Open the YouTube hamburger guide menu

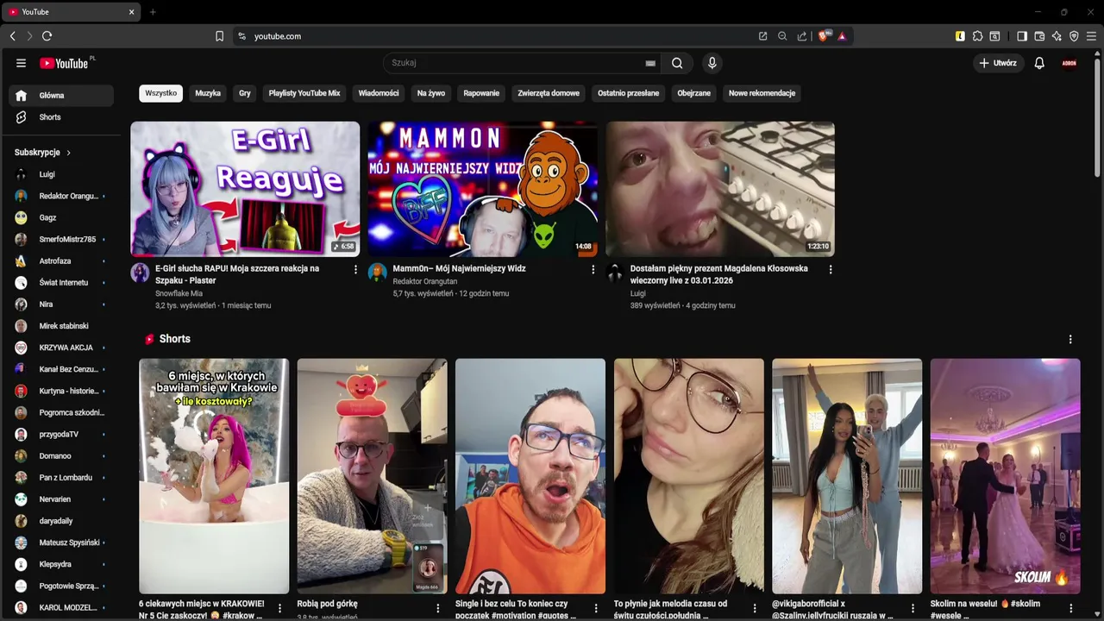pos(21,63)
